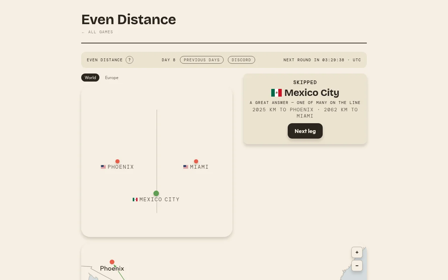
Task: Click the next round countdown timer text
Action: click(x=322, y=60)
